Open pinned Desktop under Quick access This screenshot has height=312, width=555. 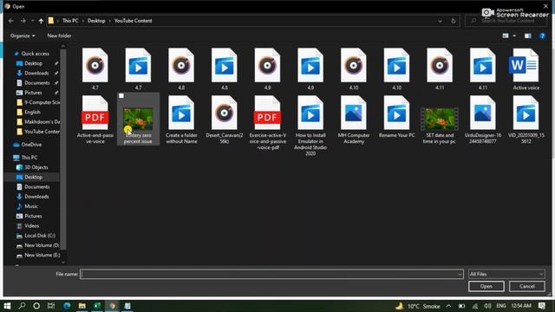tap(33, 63)
